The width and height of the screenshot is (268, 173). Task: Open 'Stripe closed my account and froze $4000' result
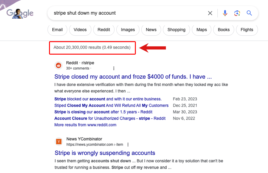point(133,77)
